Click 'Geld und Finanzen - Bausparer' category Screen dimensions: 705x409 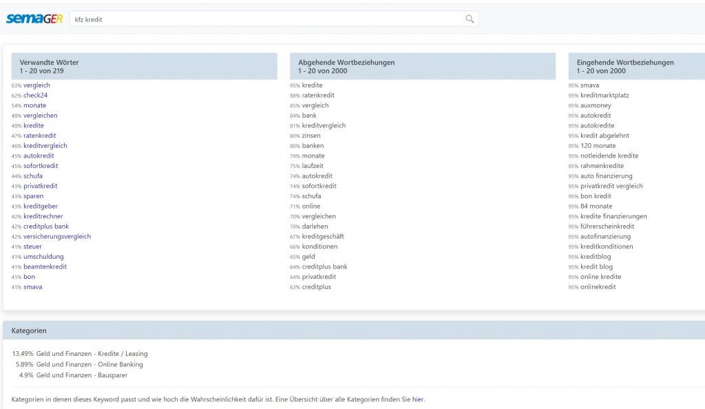tap(82, 375)
